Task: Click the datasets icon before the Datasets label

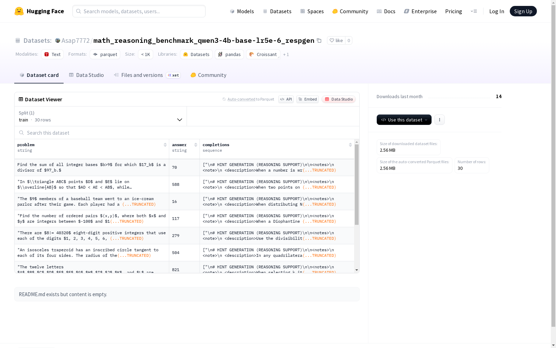Action: click(x=18, y=40)
